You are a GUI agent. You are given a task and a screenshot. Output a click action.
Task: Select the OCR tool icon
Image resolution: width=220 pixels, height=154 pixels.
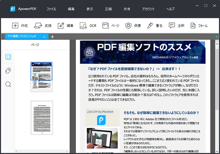pos(83,26)
